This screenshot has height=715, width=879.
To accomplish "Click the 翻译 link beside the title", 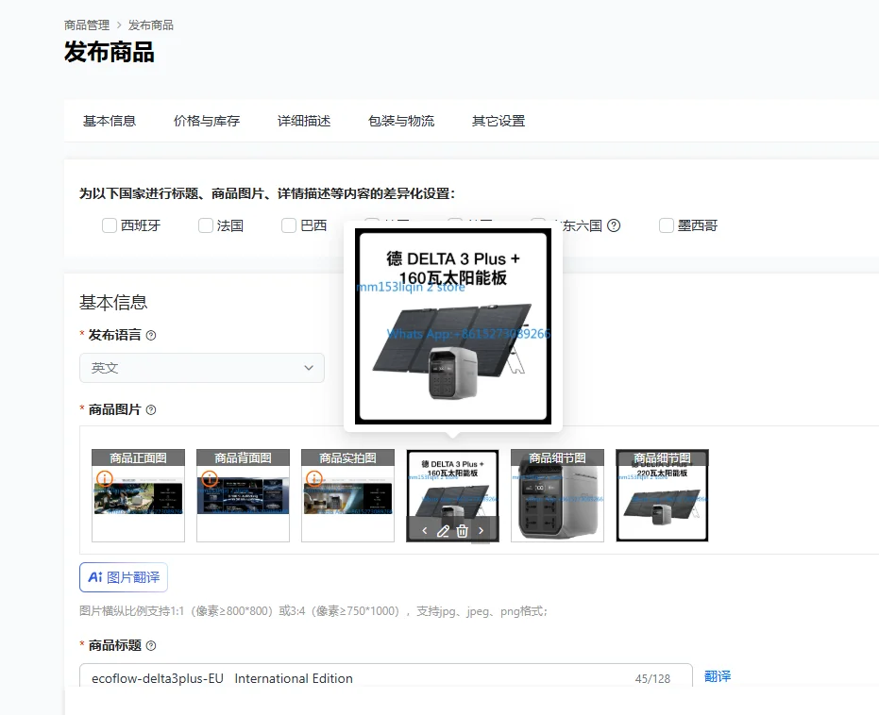I will tap(718, 676).
